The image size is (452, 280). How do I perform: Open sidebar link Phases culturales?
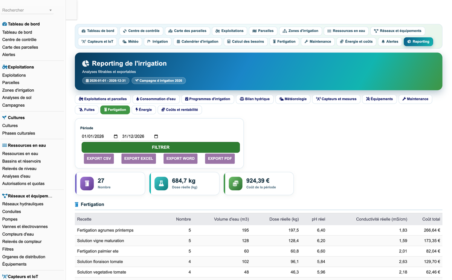pos(18,133)
